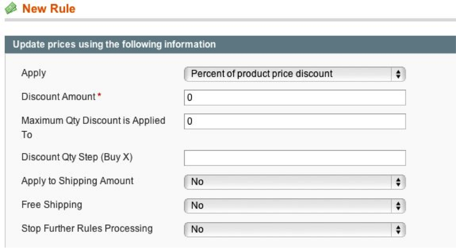456x248 pixels.
Task: Click the Discount Amount label text
Action: pyautogui.click(x=59, y=97)
